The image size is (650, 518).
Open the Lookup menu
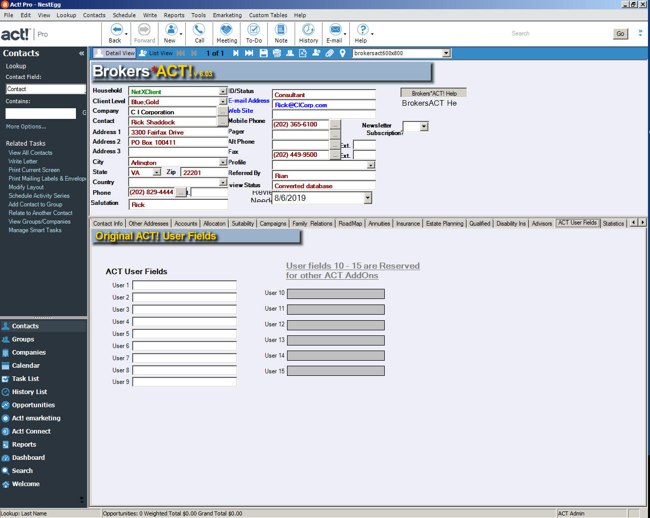(66, 15)
